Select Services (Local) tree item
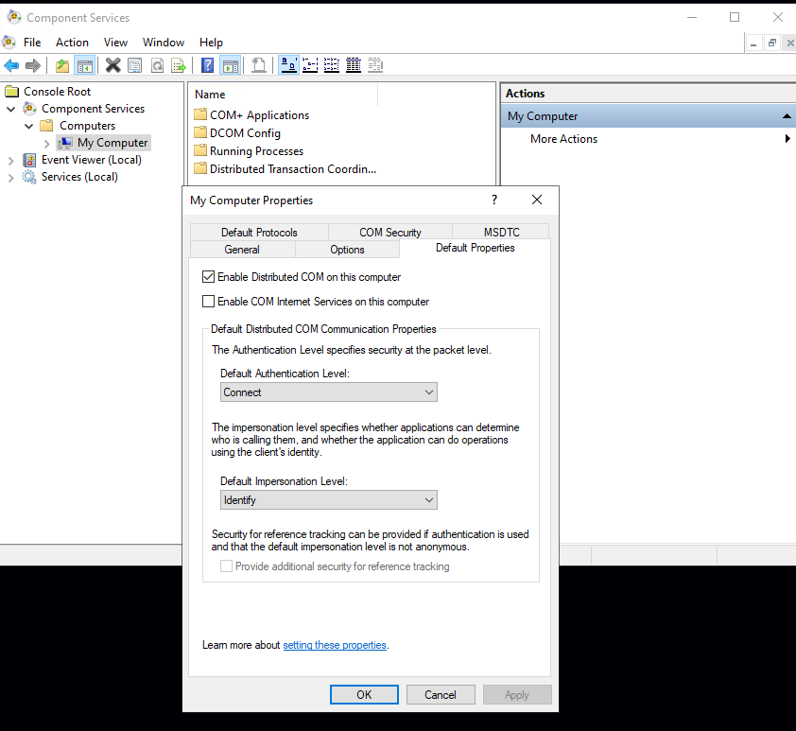Viewport: 796px width, 731px height. click(79, 177)
